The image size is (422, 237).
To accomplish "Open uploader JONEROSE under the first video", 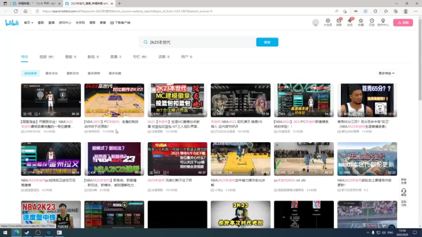I will [x=33, y=132].
